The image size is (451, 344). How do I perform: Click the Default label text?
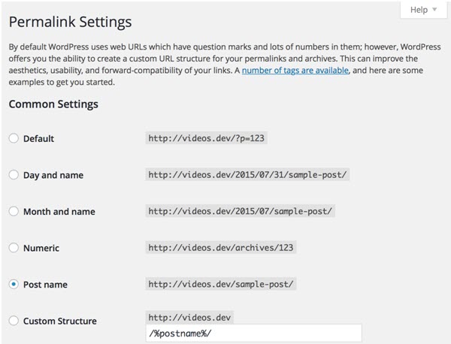point(38,139)
